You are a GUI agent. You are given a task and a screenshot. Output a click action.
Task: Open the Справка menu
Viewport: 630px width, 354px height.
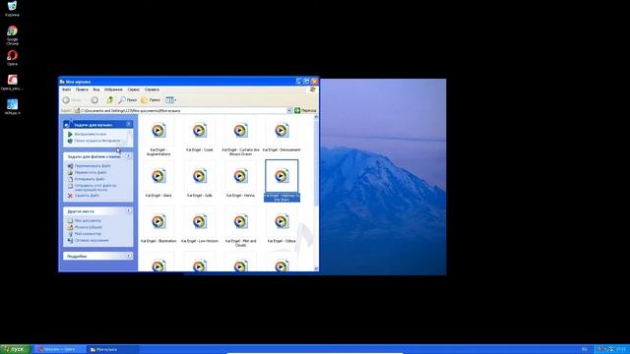pos(152,89)
